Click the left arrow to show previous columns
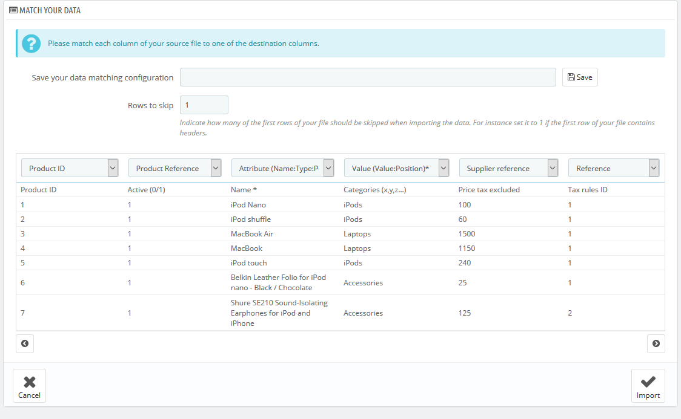 [25, 343]
